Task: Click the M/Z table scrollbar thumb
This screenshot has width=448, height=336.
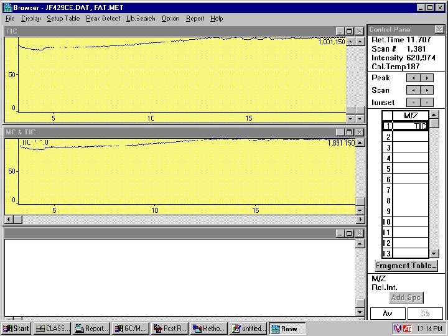Action: (434, 123)
